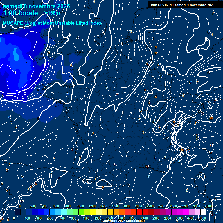The width and height of the screenshot is (223, 223).
Task: Select the '(+168h)' forecast offset text
Action: click(52, 13)
